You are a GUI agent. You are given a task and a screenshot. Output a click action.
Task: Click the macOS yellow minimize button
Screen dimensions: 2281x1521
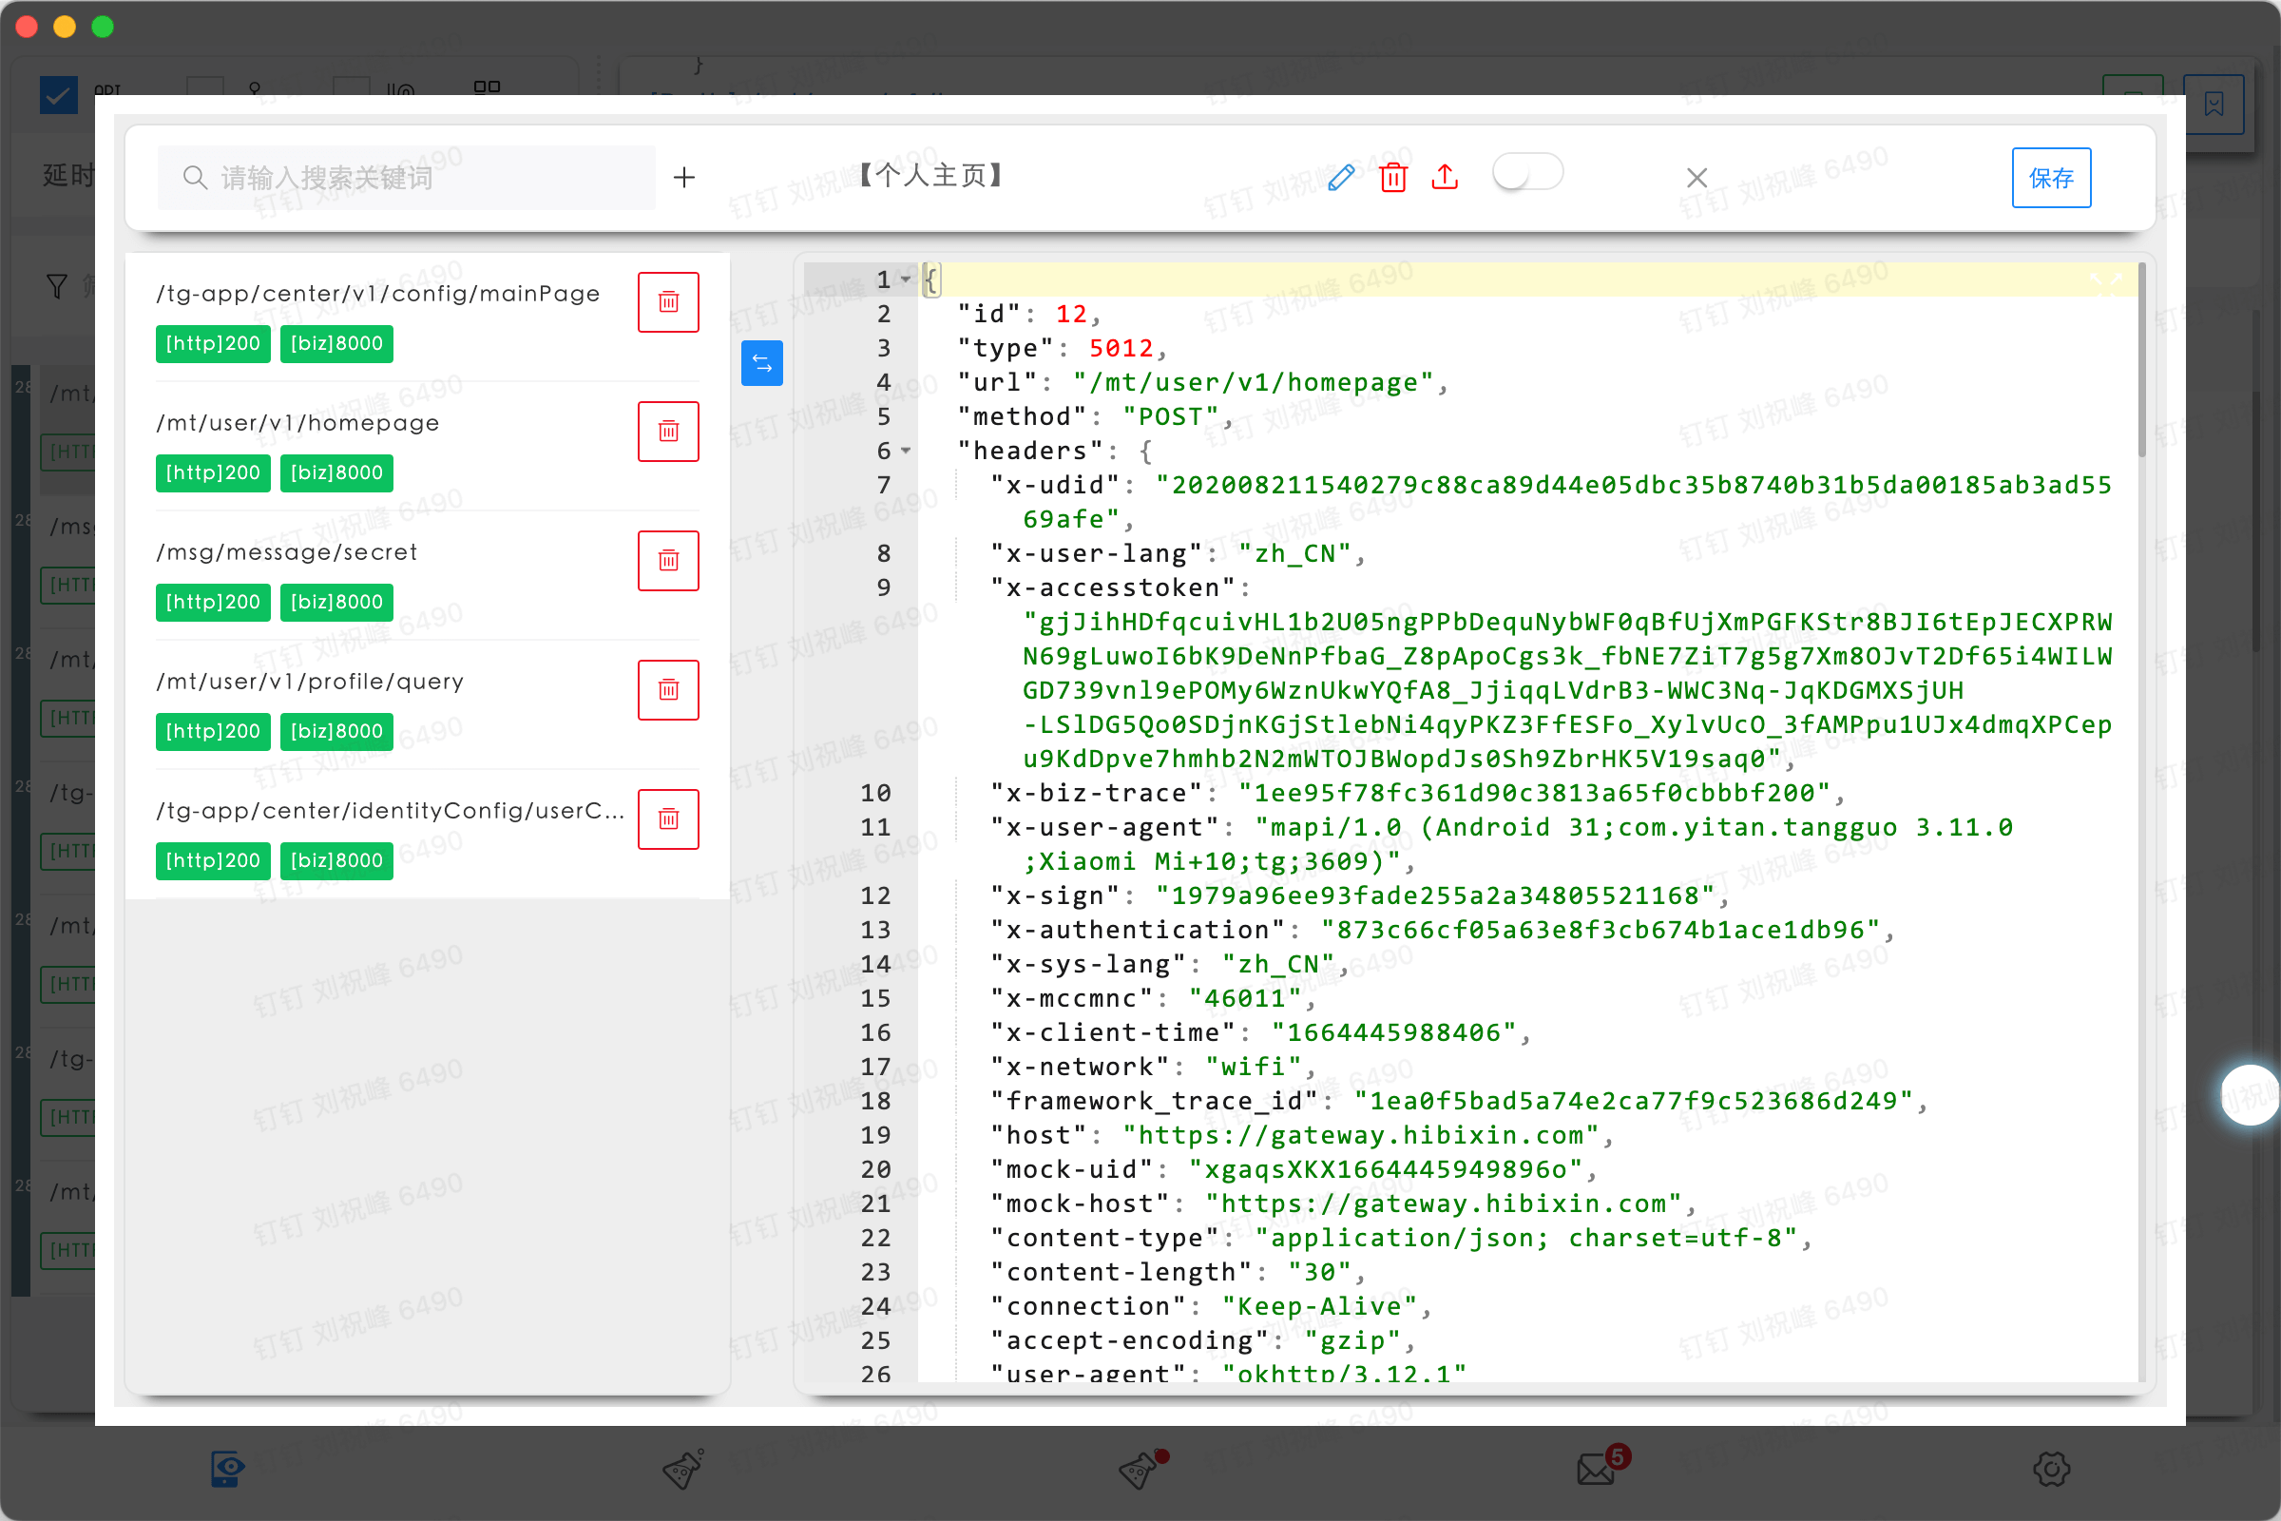(65, 28)
